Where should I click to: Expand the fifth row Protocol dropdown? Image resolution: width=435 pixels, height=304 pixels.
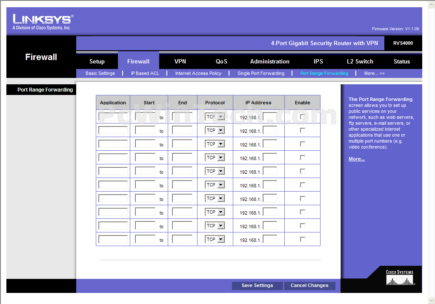tap(215, 171)
